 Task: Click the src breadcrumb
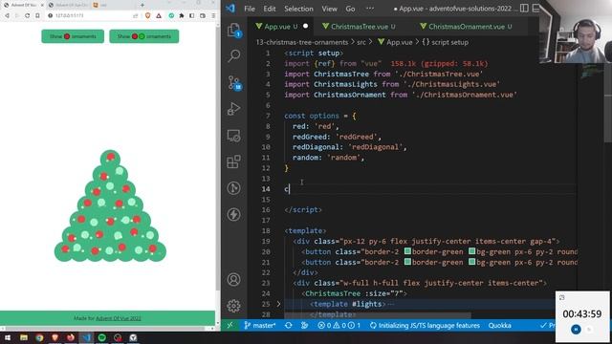(361, 42)
